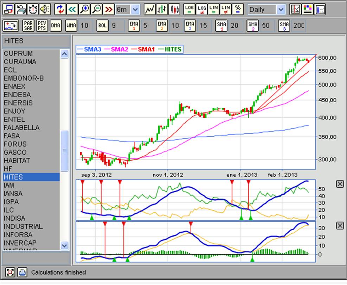Toggle the SMA 1 indicator button
Screen dimensions: 347x285
(221, 26)
